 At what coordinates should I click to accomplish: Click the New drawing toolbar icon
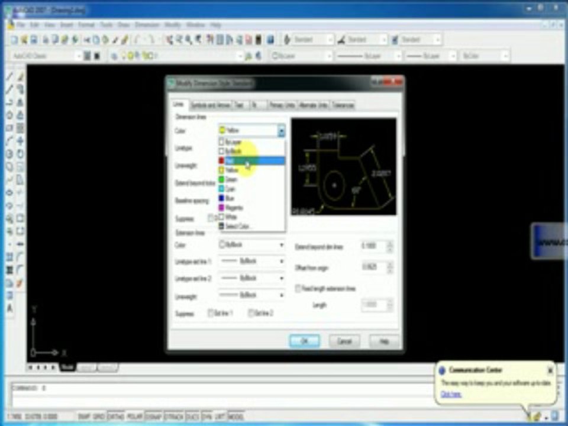point(14,40)
